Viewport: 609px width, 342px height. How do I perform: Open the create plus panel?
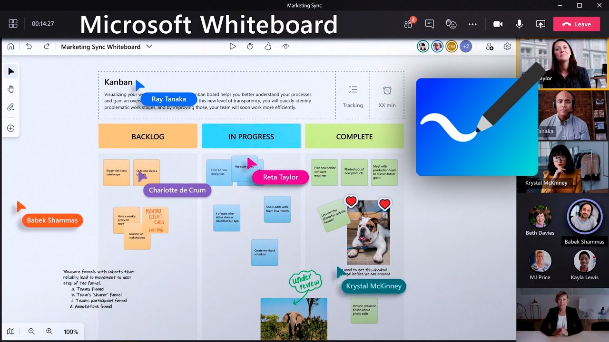11,128
